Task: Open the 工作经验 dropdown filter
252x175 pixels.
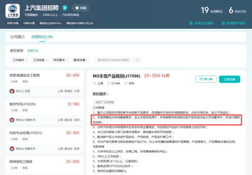Action: [x=40, y=60]
